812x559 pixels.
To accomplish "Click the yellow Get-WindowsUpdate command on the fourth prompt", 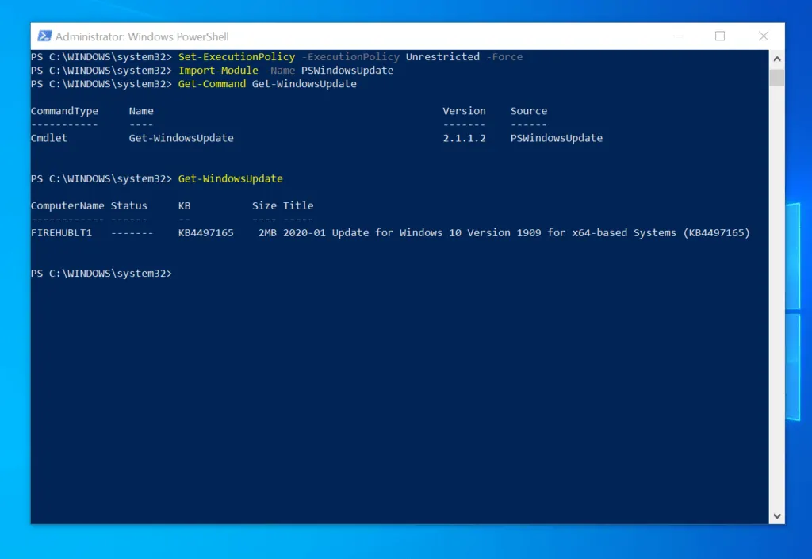I will 230,178.
